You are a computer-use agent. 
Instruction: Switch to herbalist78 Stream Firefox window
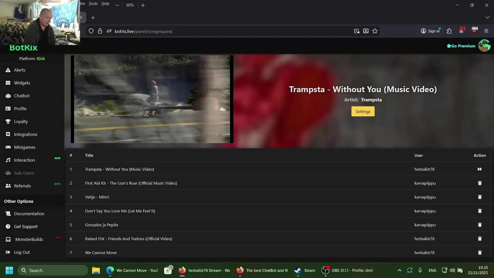point(204,270)
